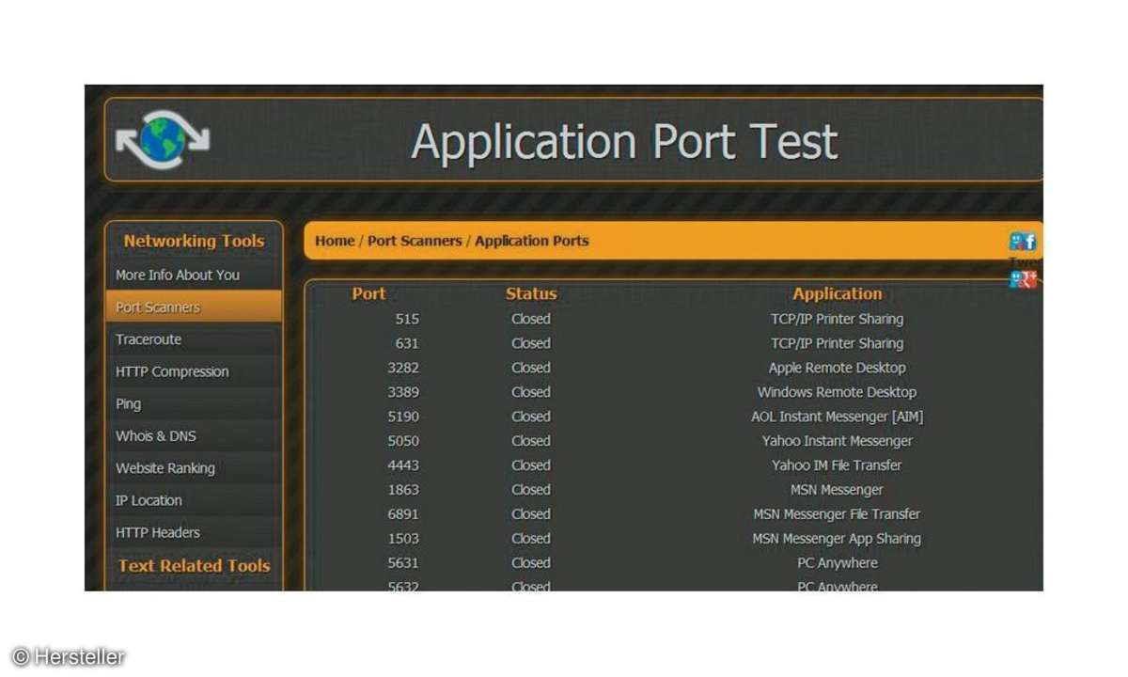Click the Yahoo IM File Transfer entry
1128x677 pixels.
(838, 465)
